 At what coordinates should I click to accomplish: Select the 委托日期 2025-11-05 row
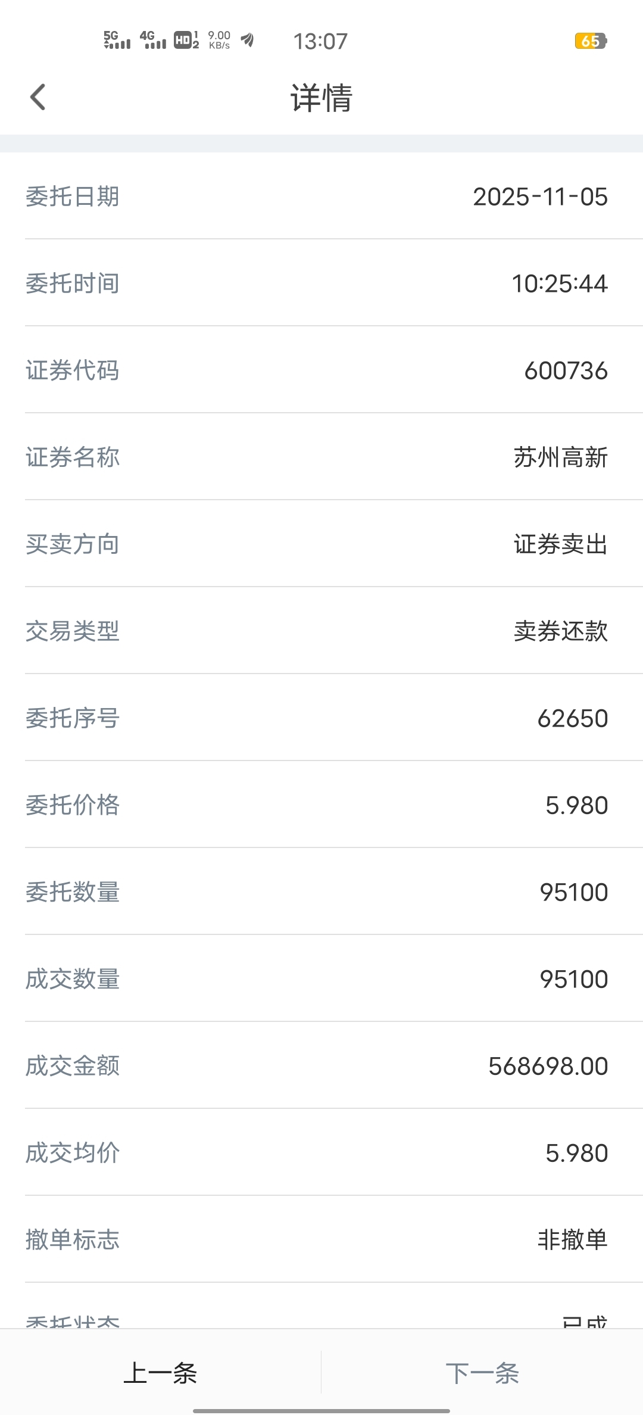(321, 196)
